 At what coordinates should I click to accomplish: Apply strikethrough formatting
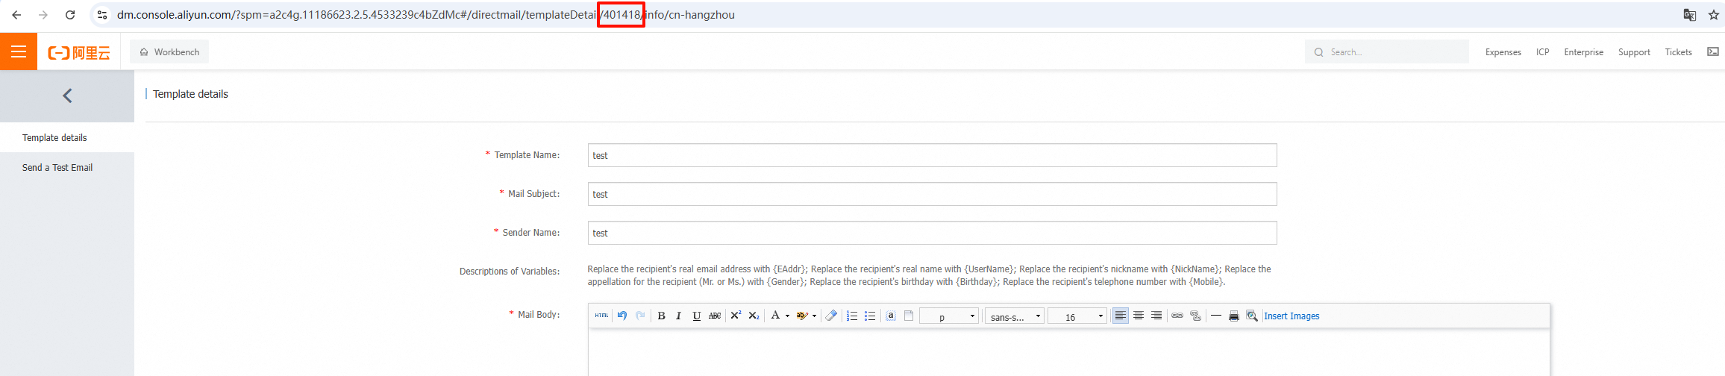click(714, 316)
